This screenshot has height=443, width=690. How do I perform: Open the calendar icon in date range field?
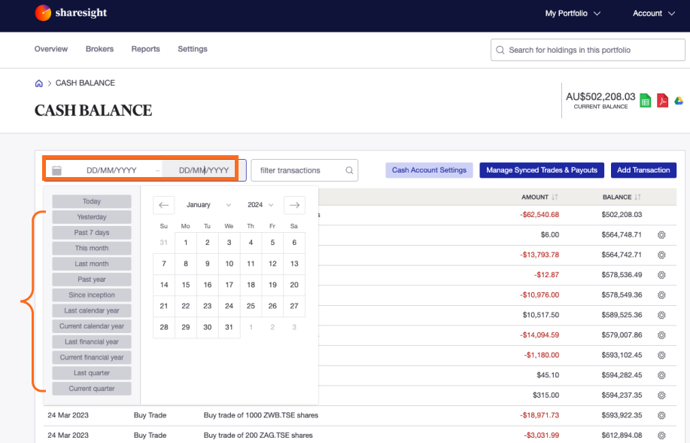(x=56, y=170)
